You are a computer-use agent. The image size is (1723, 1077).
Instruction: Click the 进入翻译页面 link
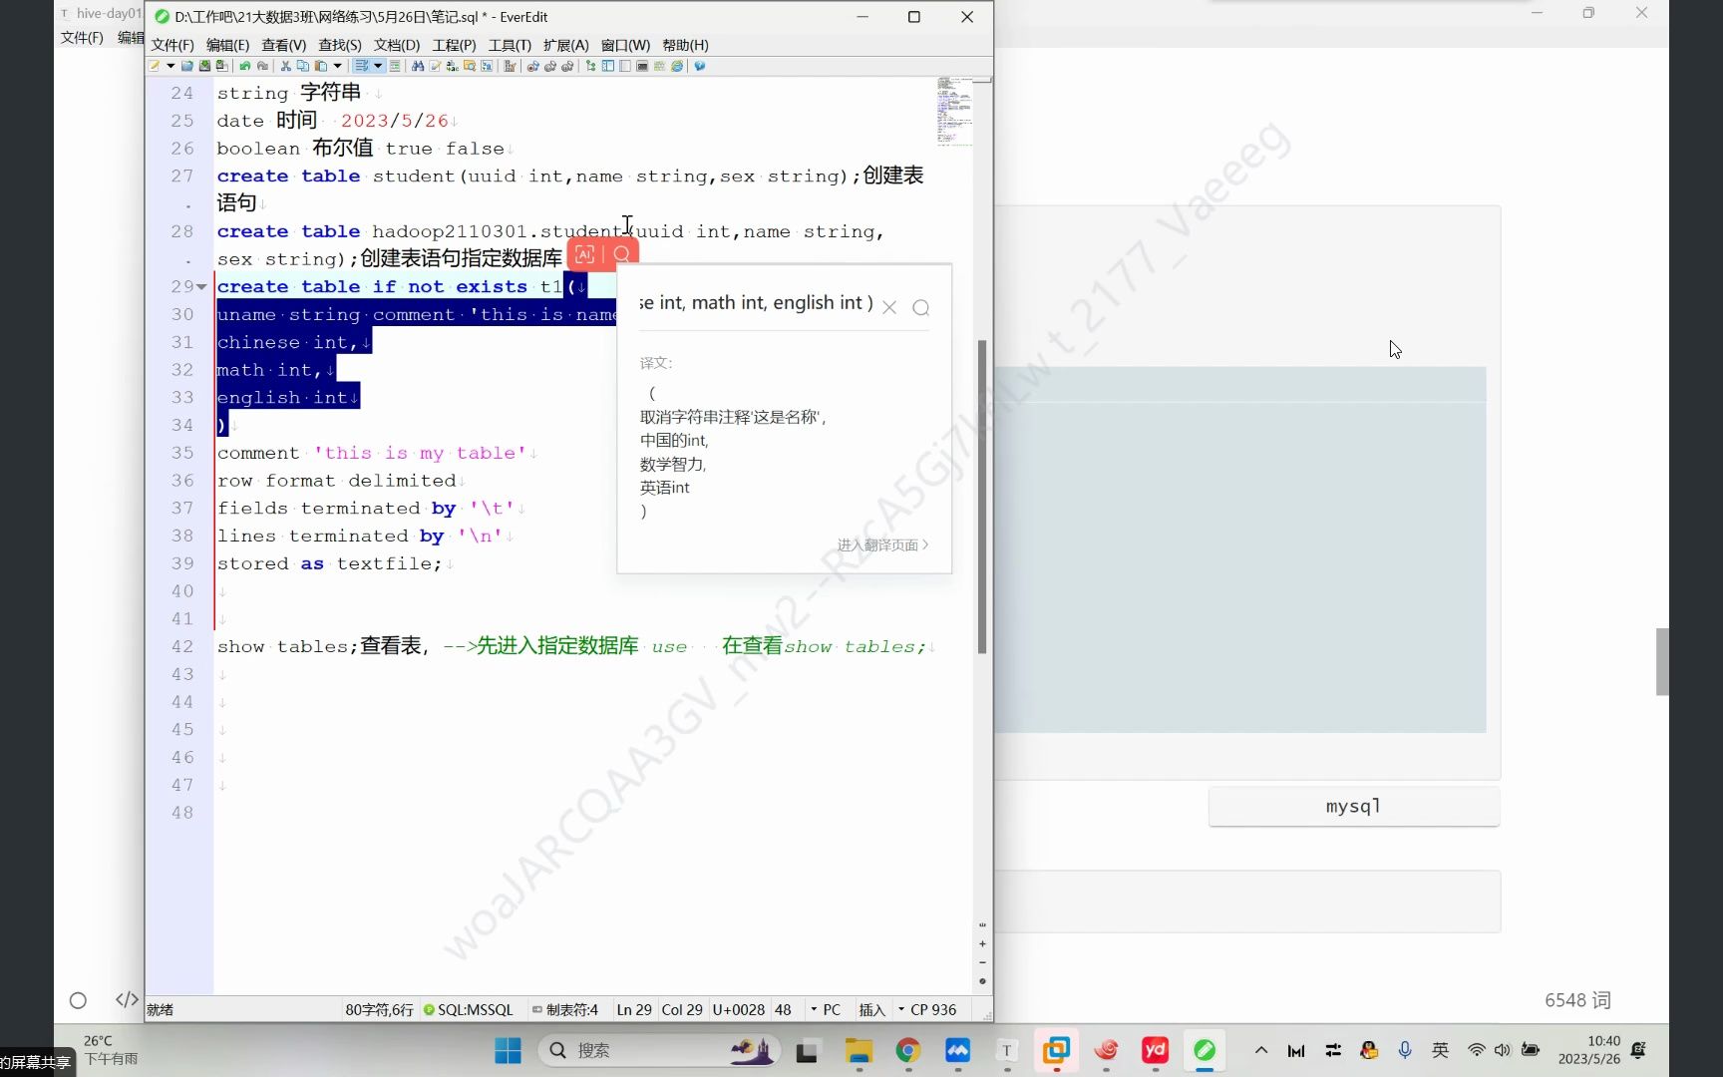(882, 544)
